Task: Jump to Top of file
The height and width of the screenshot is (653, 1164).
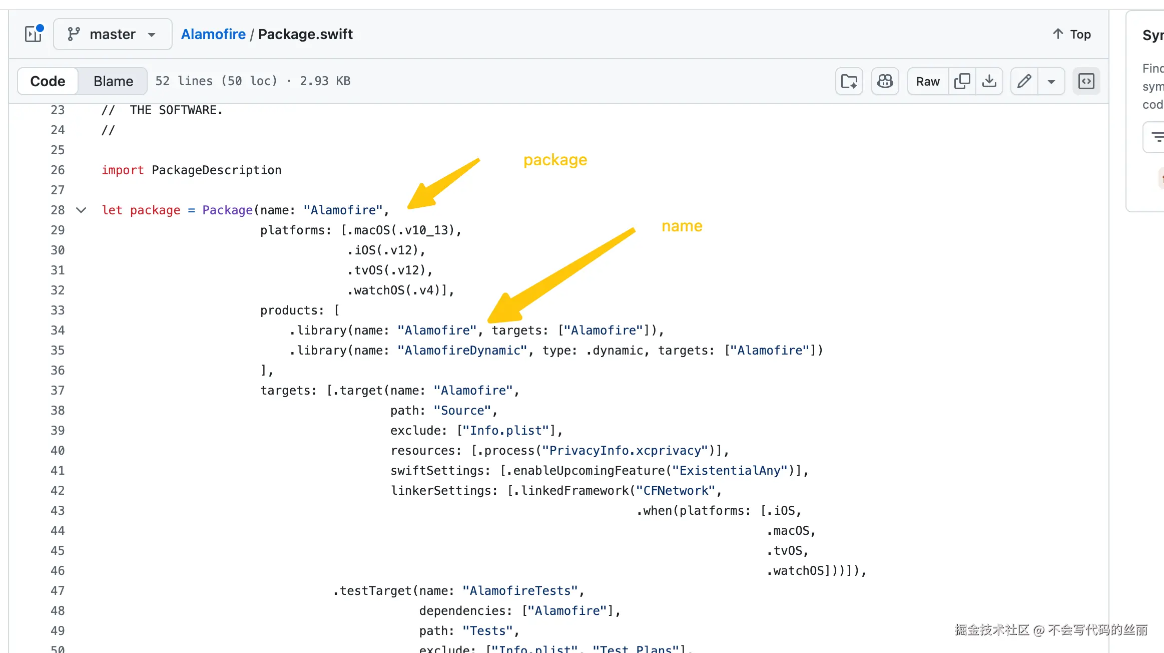Action: pos(1071,34)
